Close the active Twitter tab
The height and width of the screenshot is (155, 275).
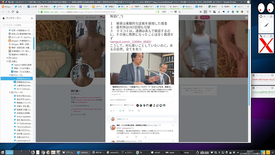(127, 7)
